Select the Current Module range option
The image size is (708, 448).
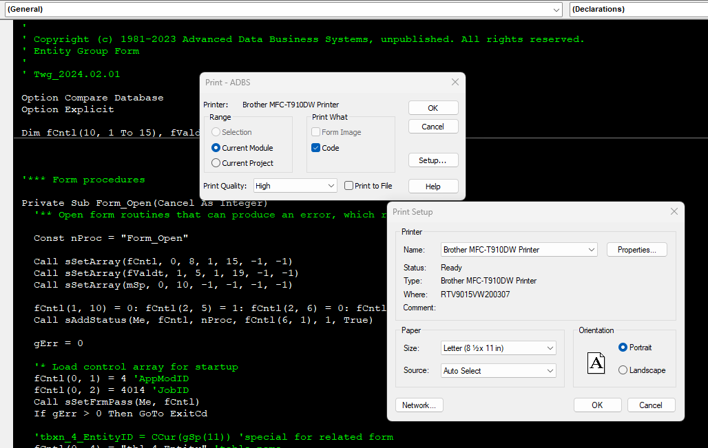point(216,148)
